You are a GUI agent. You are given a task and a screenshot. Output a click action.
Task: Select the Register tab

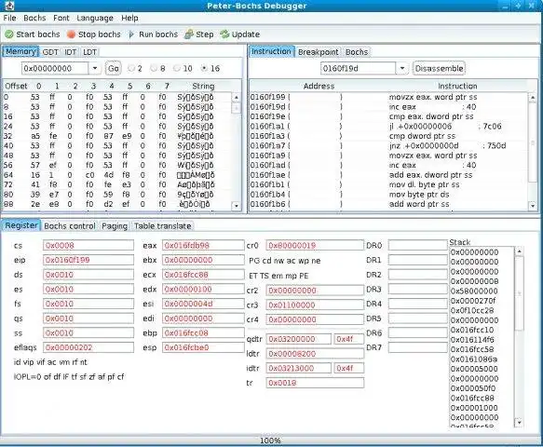[x=21, y=225]
